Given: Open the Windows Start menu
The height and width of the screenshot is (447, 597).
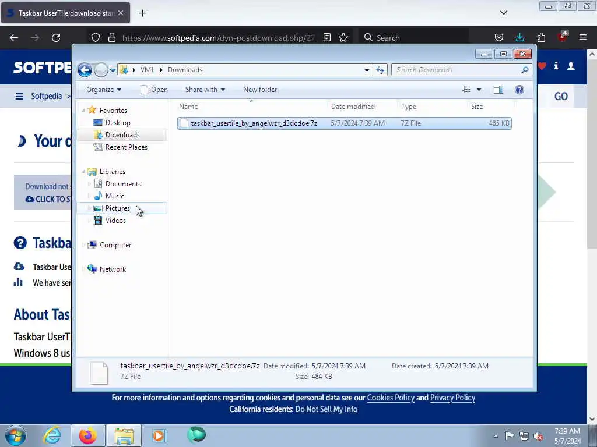Looking at the screenshot, I should [x=16, y=435].
